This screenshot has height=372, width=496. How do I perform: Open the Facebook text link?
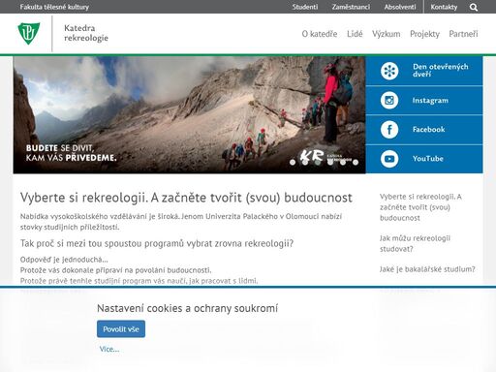[428, 130]
